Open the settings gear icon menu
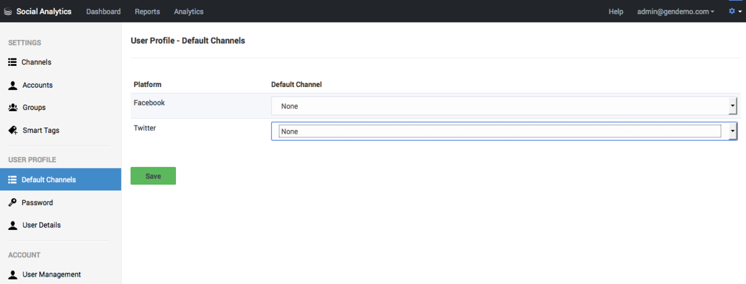Viewport: 746px width, 284px height. tap(734, 11)
